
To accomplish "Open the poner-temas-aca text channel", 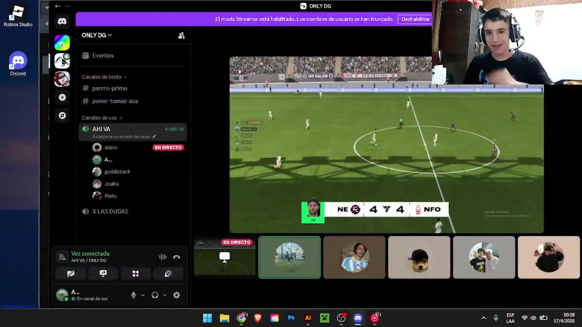I will click(x=132, y=101).
